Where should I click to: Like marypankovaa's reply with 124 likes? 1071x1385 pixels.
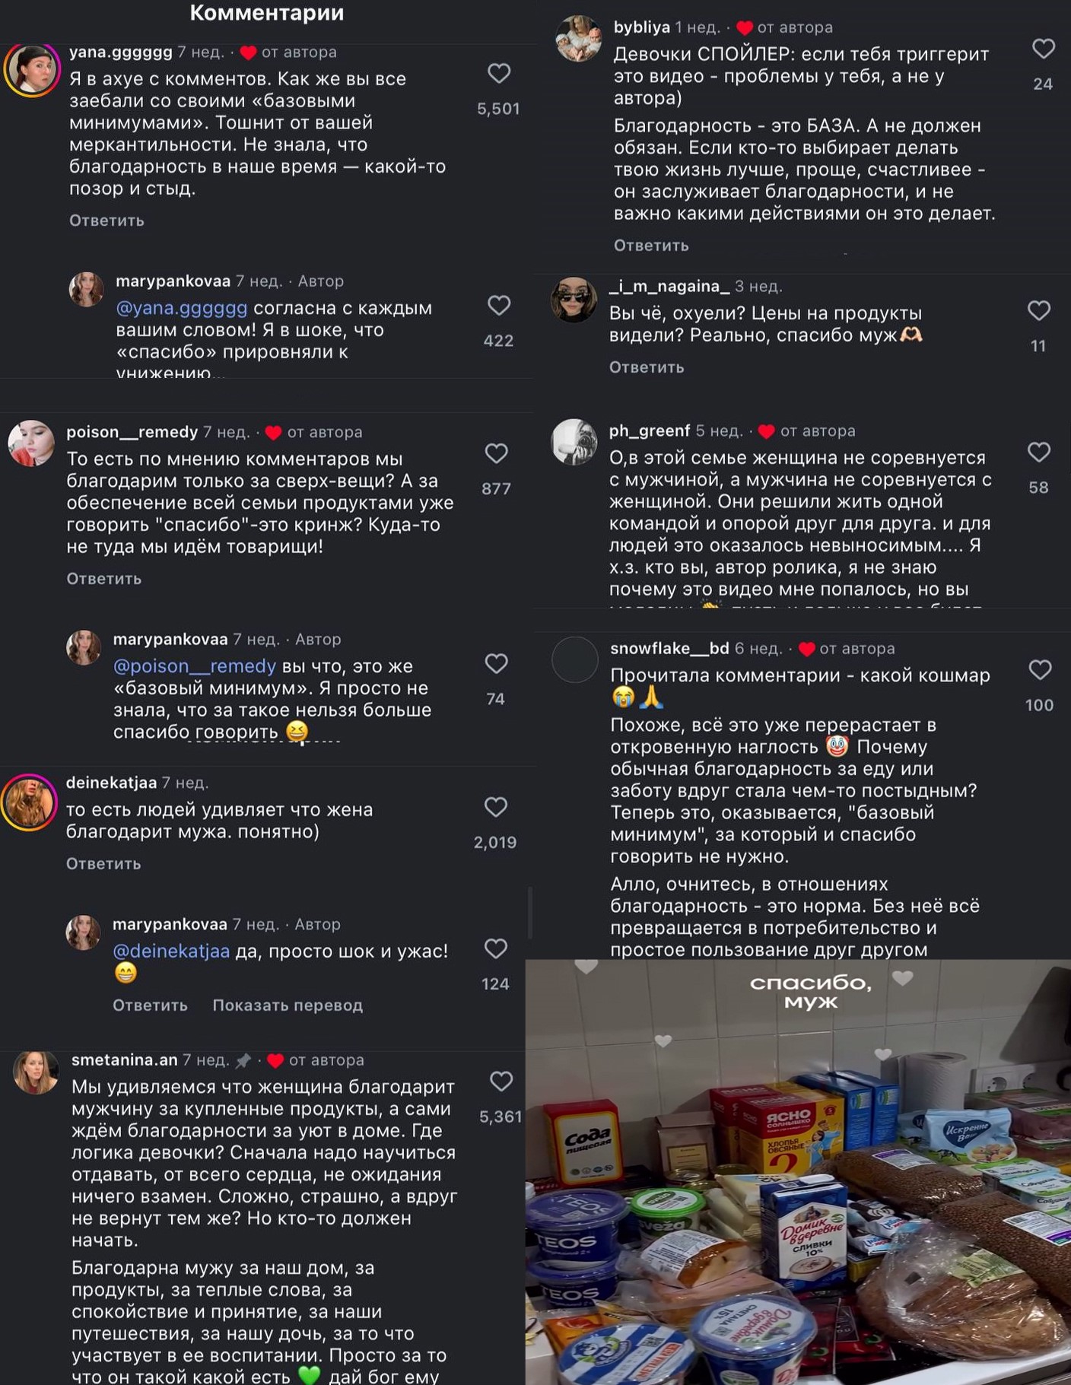(x=496, y=948)
